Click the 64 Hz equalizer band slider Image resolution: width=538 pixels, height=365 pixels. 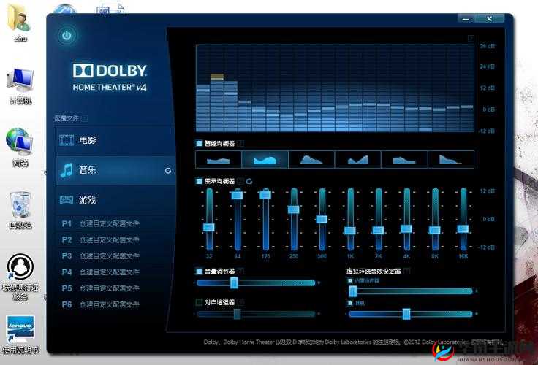[x=237, y=195]
